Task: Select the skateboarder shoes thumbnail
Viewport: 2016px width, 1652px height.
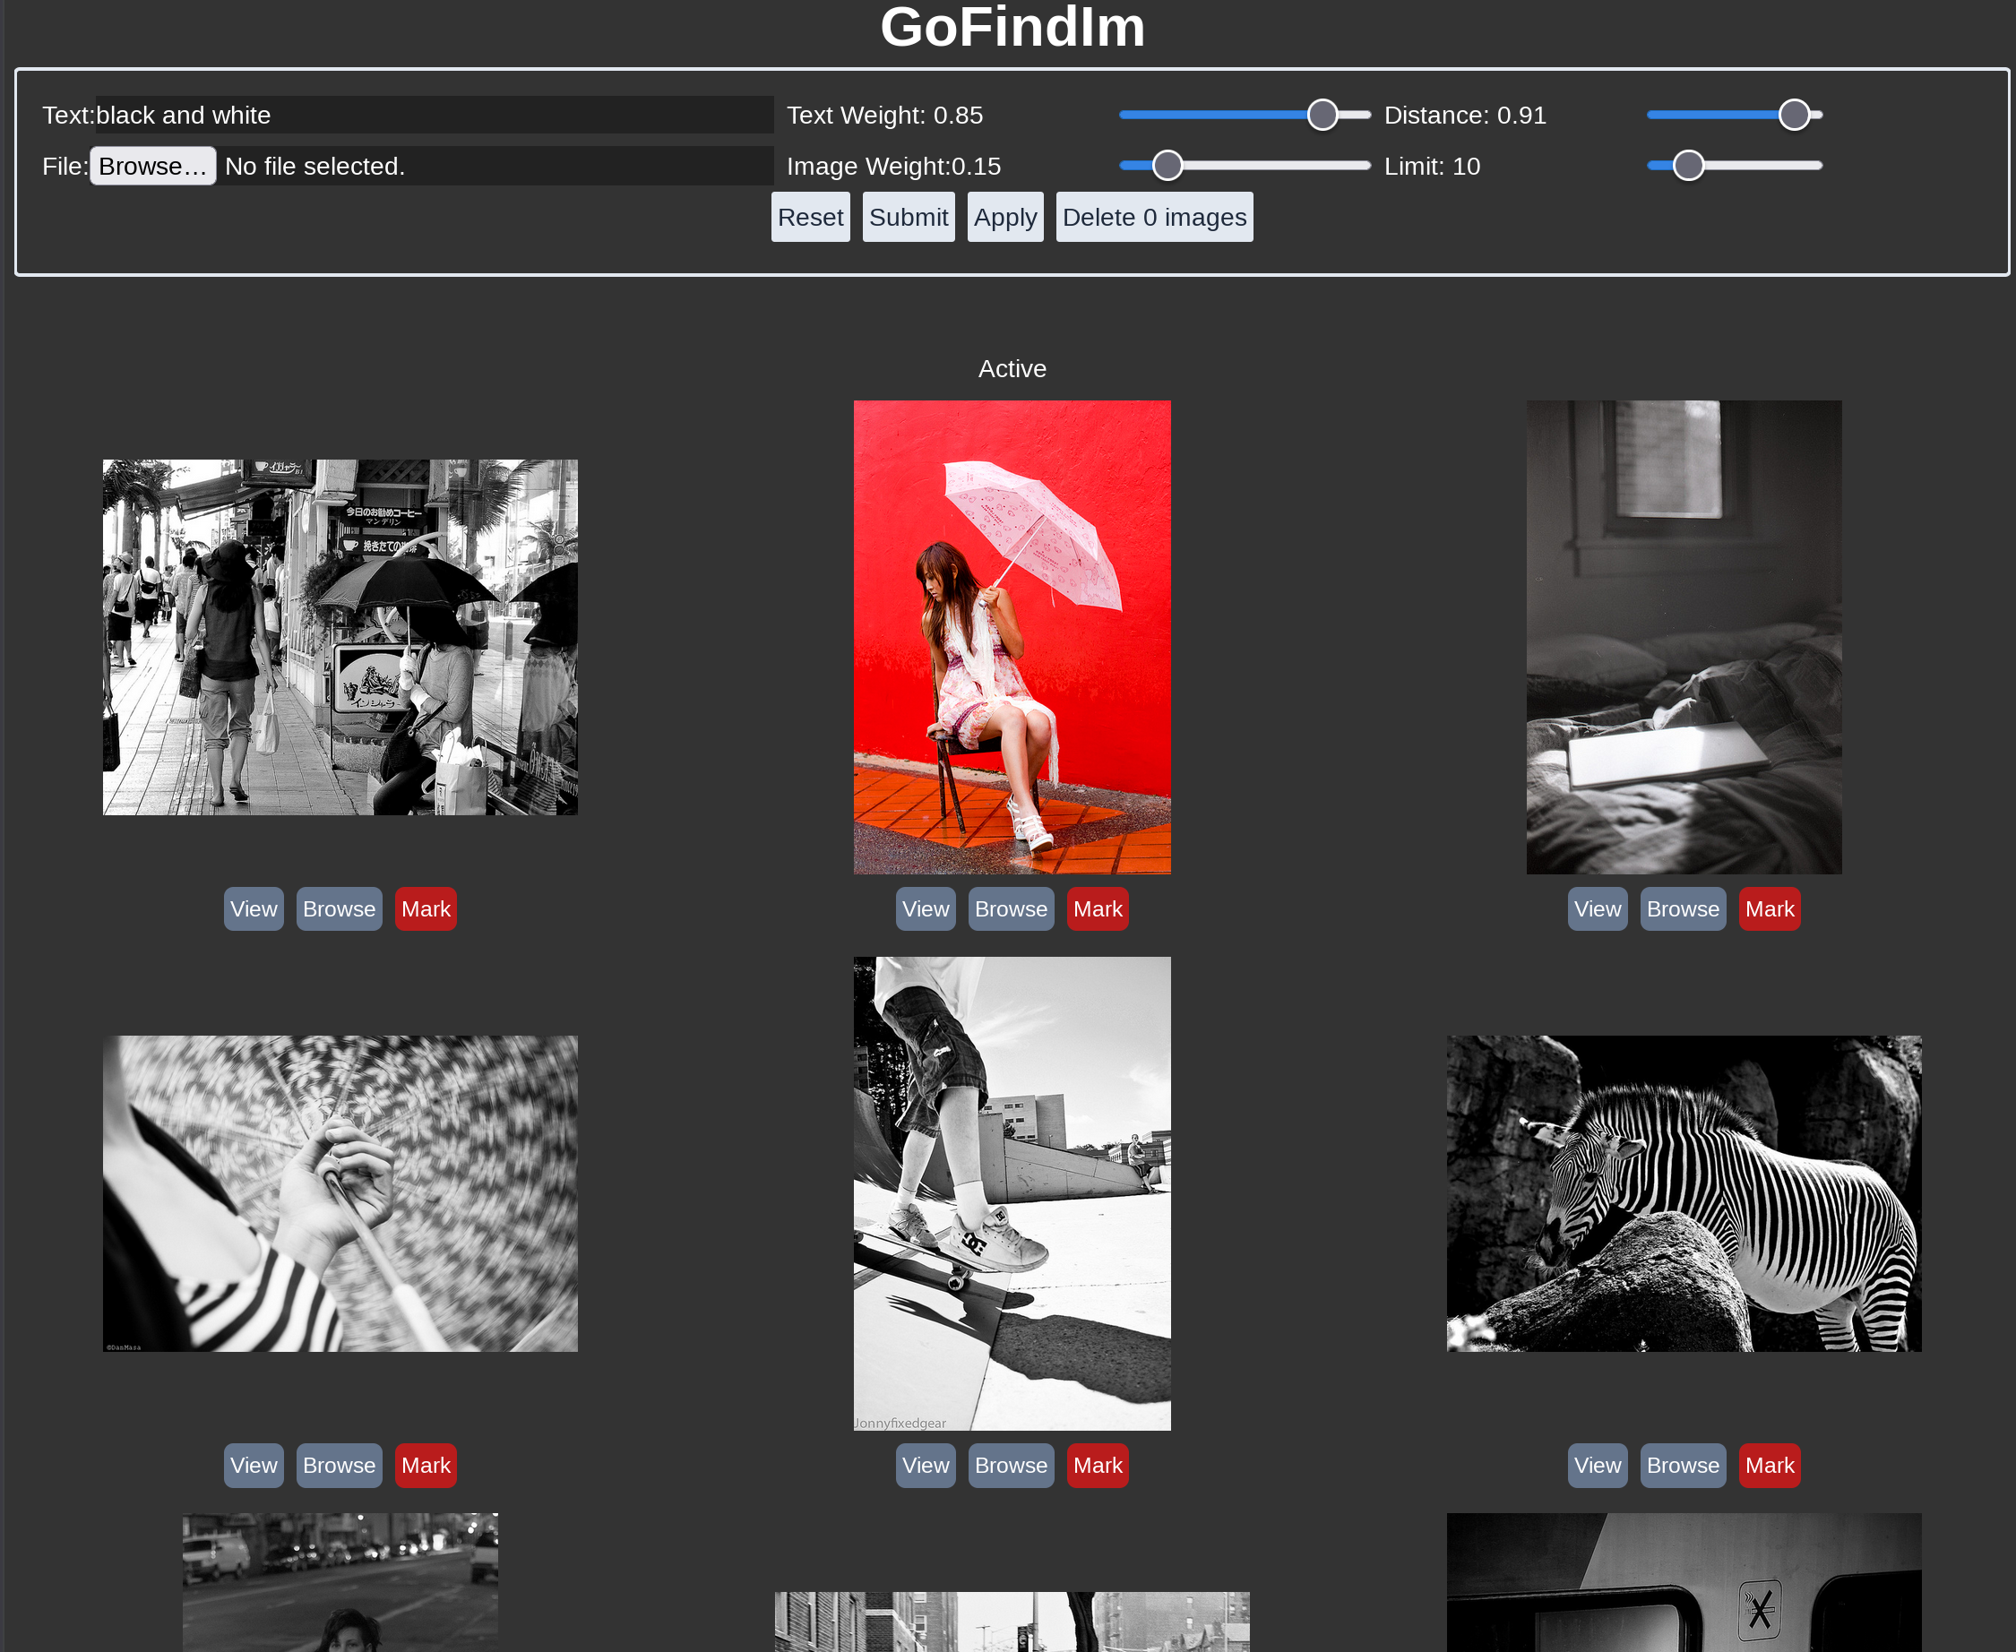Action: click(x=1012, y=1193)
